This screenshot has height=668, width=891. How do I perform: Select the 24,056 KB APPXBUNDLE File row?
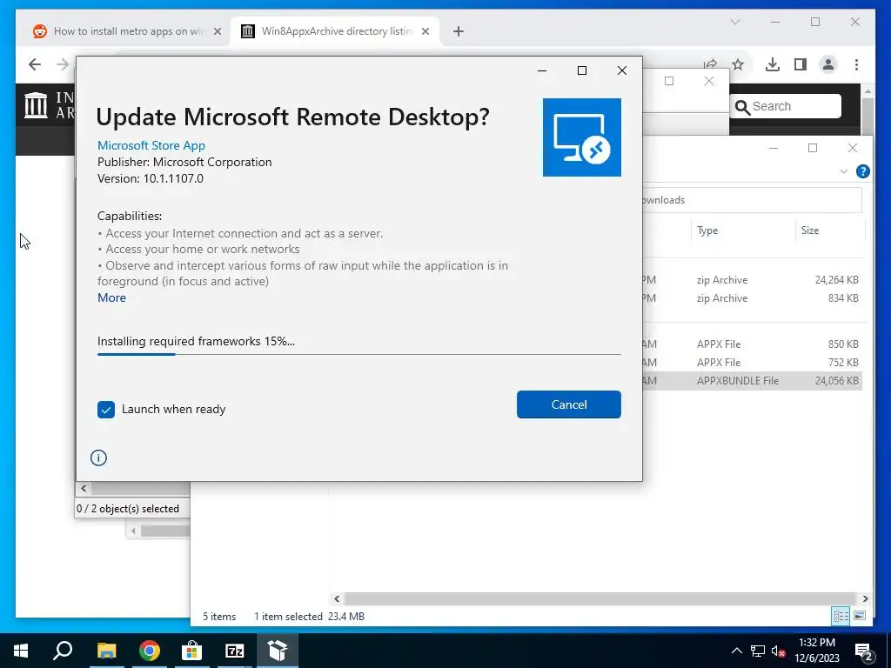(x=753, y=381)
